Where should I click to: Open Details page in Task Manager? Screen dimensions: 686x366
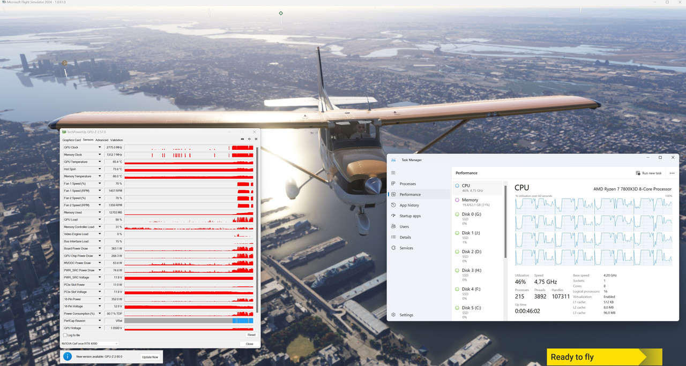pos(418,237)
